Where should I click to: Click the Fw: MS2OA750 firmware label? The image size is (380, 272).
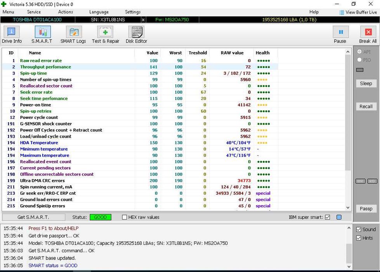point(172,20)
